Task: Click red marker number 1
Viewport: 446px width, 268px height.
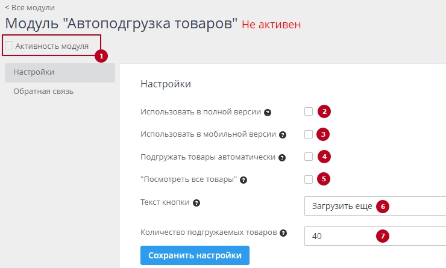Action: pos(101,55)
